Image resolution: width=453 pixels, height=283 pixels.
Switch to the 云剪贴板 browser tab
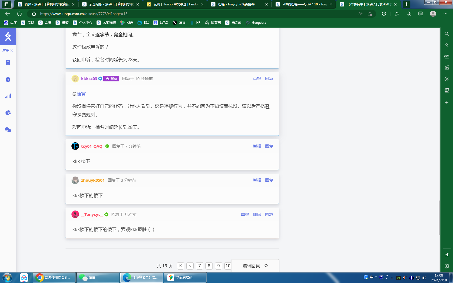pyautogui.click(x=111, y=4)
